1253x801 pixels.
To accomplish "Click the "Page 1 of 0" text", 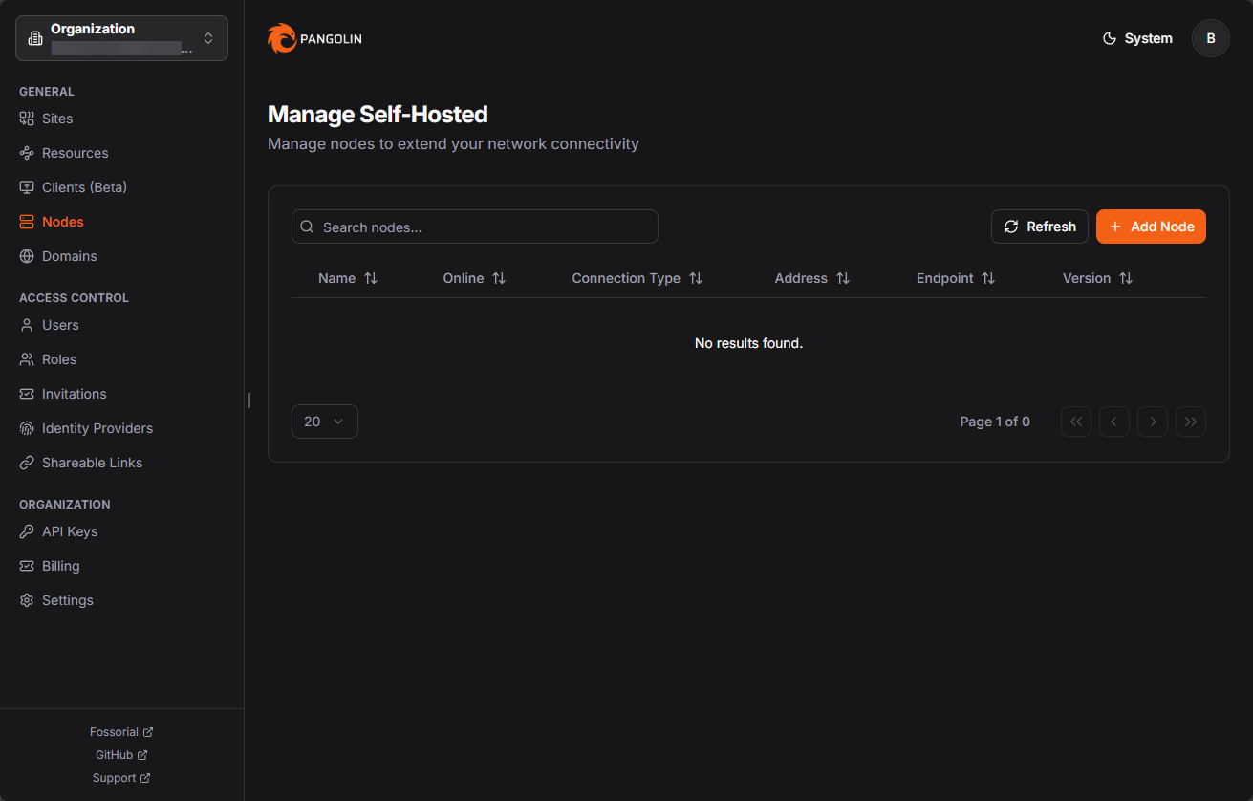I will click(995, 422).
